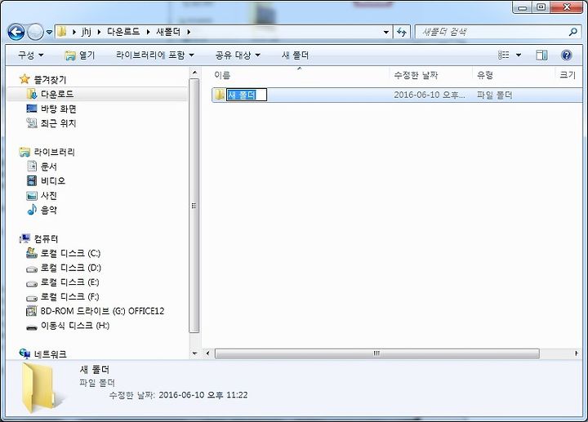Go back with the Back arrow button
588x422 pixels.
(x=16, y=32)
